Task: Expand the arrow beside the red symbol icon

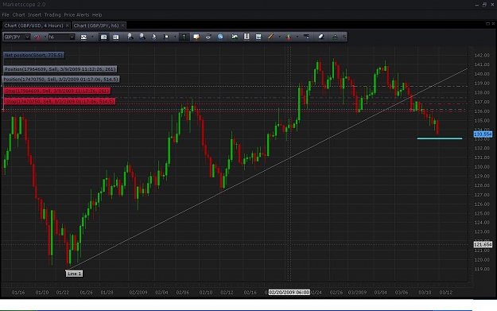Action: pyautogui.click(x=45, y=37)
